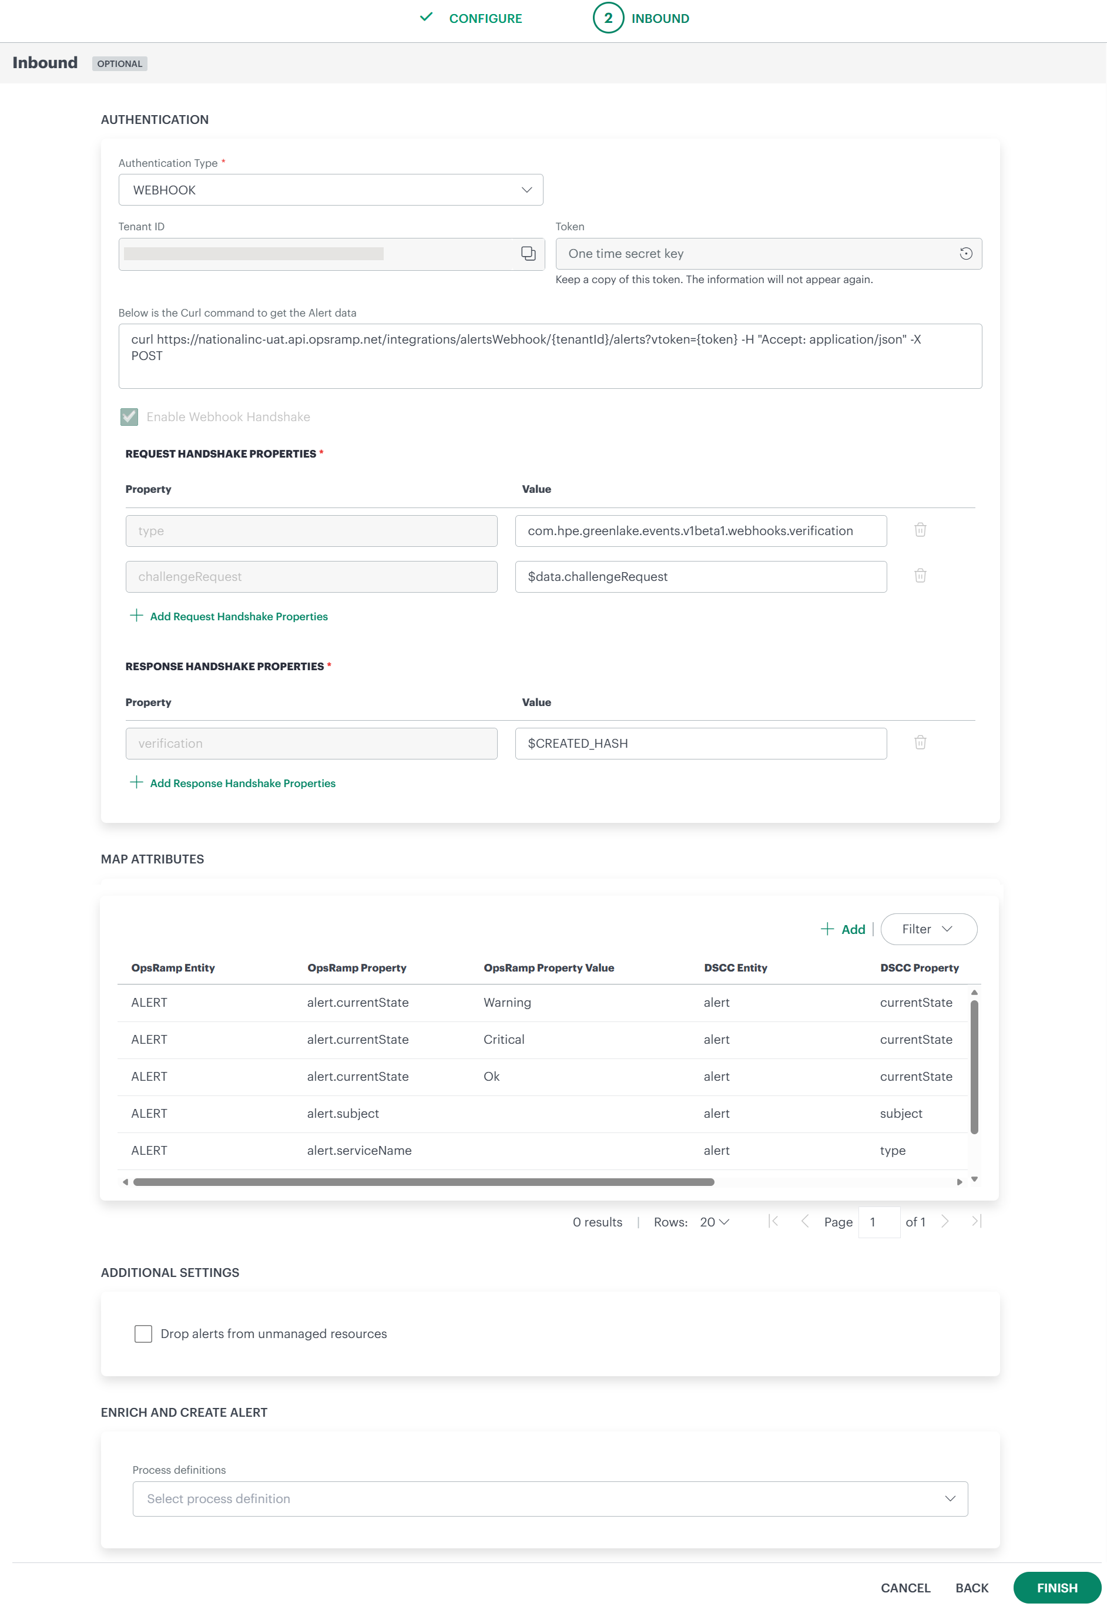Image resolution: width=1107 pixels, height=1610 pixels.
Task: Delete the challengeRequest handshake property row
Action: point(920,576)
